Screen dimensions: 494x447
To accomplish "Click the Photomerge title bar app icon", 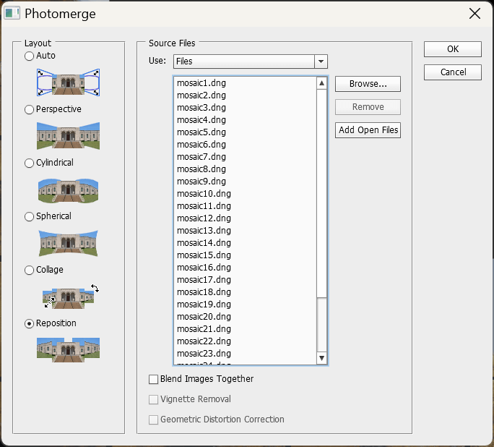I will pyautogui.click(x=12, y=14).
